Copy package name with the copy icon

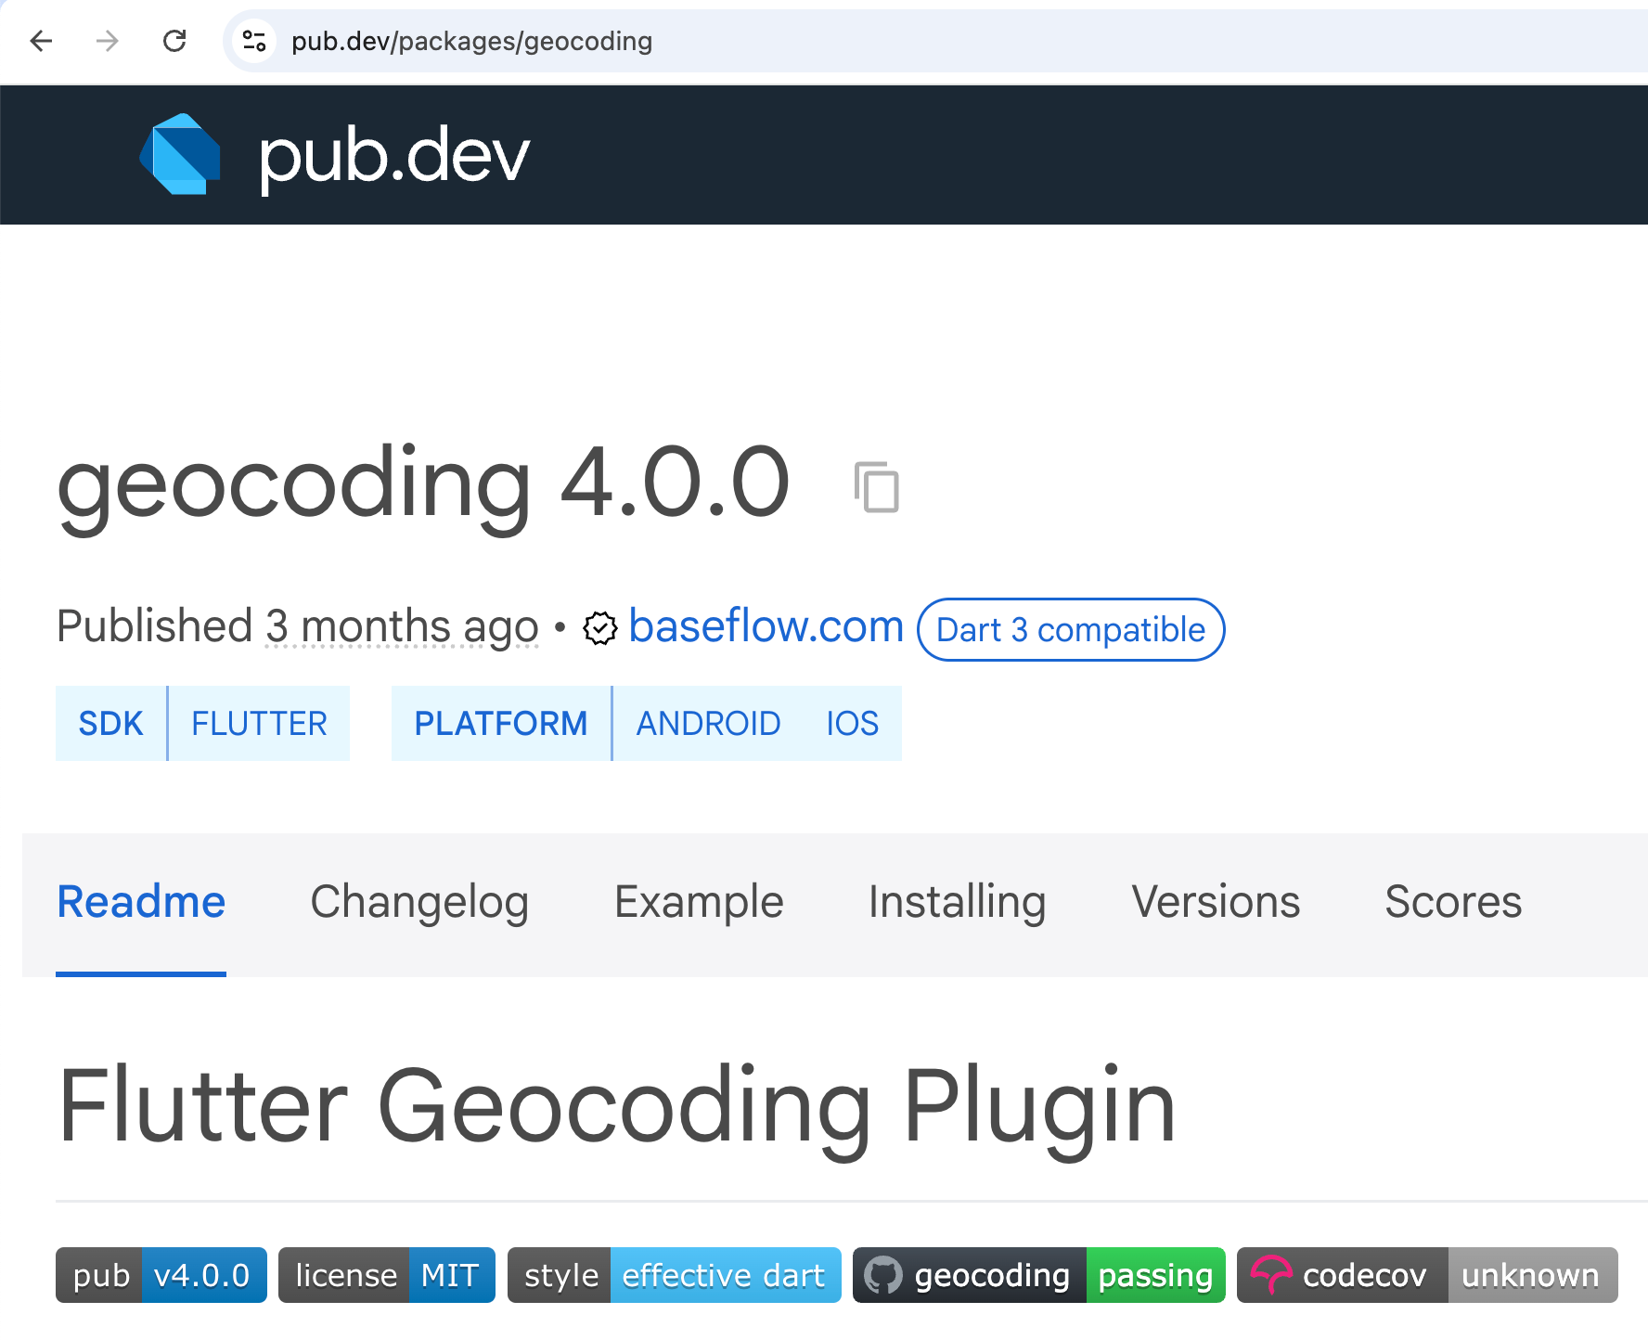[876, 485]
